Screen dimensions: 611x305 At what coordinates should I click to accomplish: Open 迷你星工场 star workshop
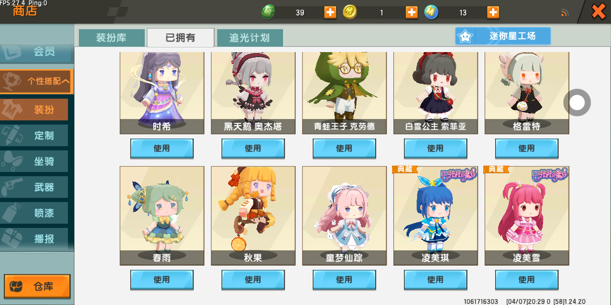point(503,36)
